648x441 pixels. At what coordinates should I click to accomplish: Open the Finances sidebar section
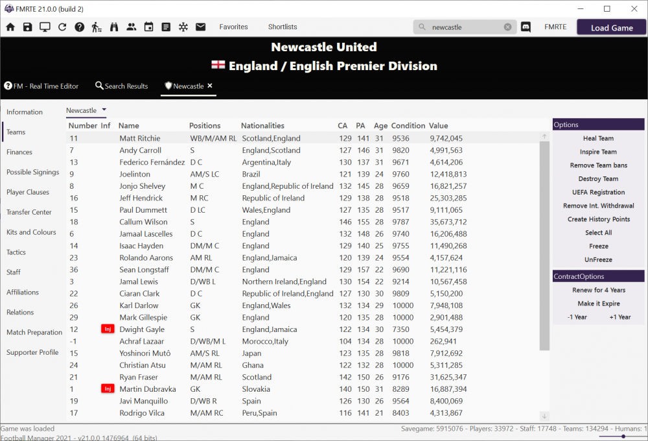(x=19, y=152)
